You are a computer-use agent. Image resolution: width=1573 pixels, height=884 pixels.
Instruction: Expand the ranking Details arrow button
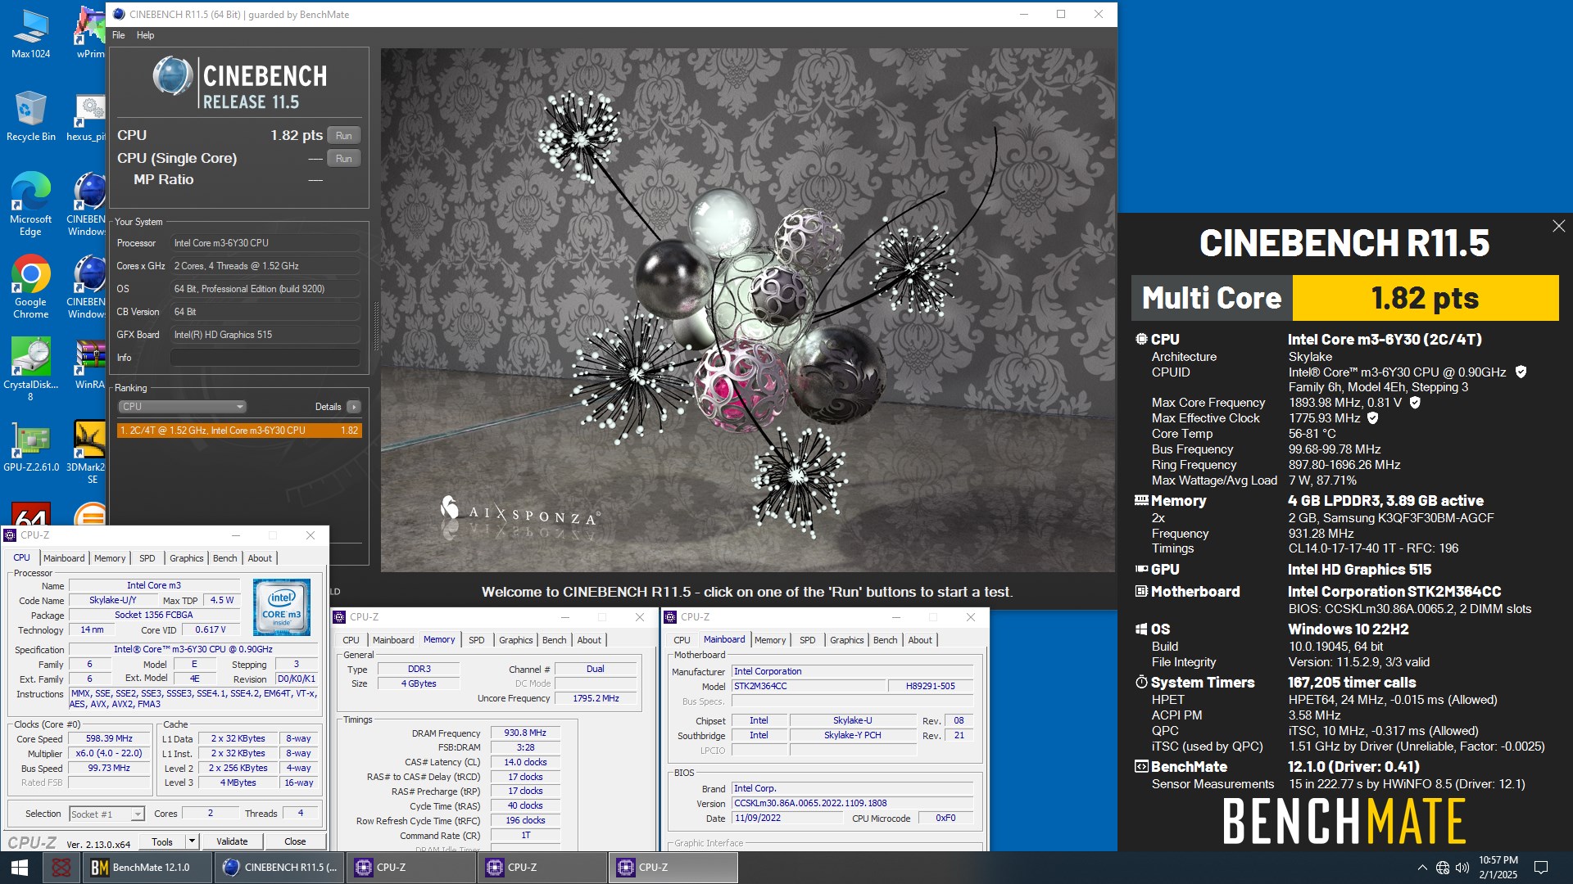[353, 407]
